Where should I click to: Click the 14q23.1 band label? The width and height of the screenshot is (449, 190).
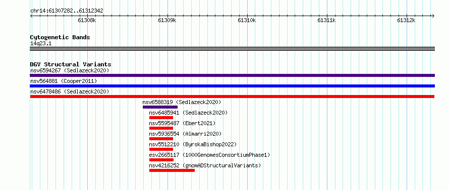[41, 44]
